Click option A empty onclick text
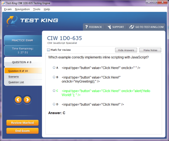 click(101, 68)
